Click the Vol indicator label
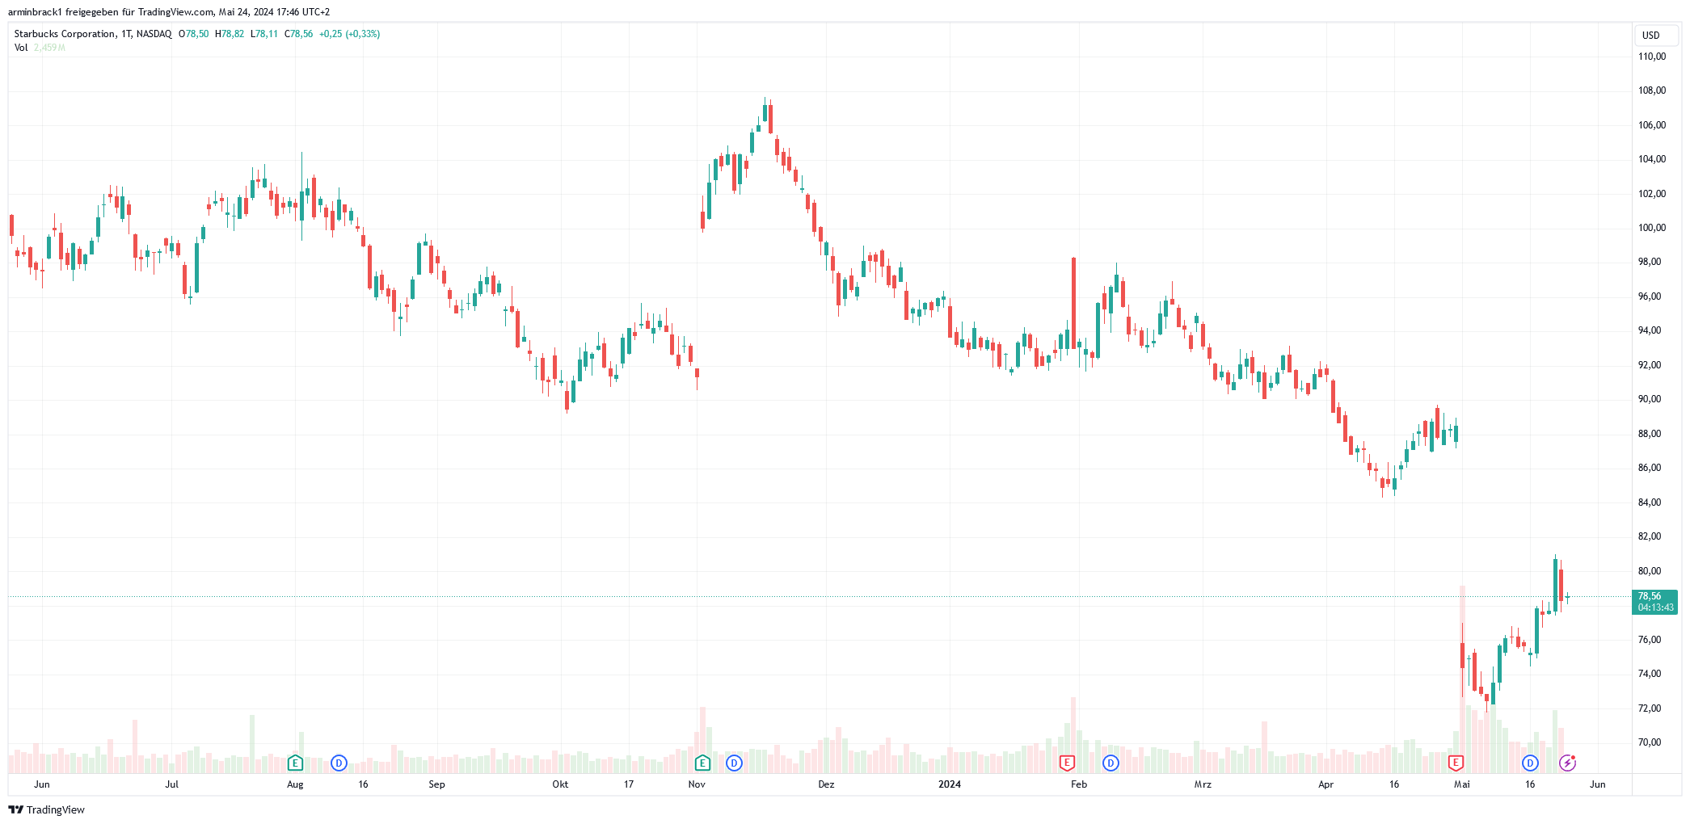Viewport: 1690px width, 824px height. pos(21,48)
